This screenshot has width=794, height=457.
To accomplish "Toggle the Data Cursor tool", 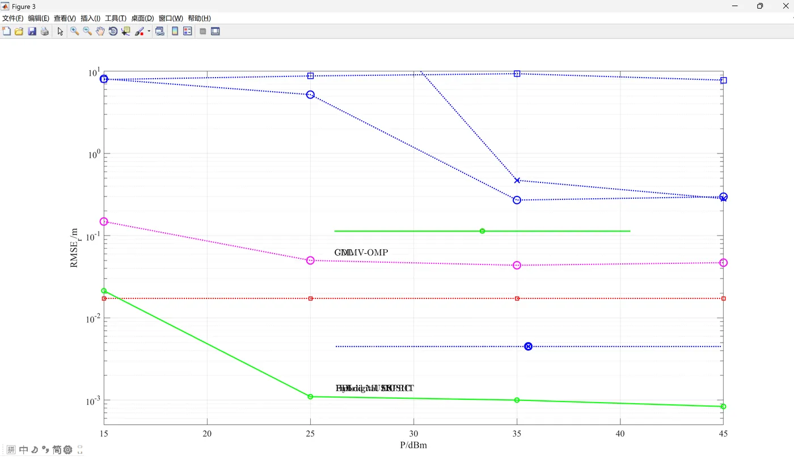I will 125,31.
